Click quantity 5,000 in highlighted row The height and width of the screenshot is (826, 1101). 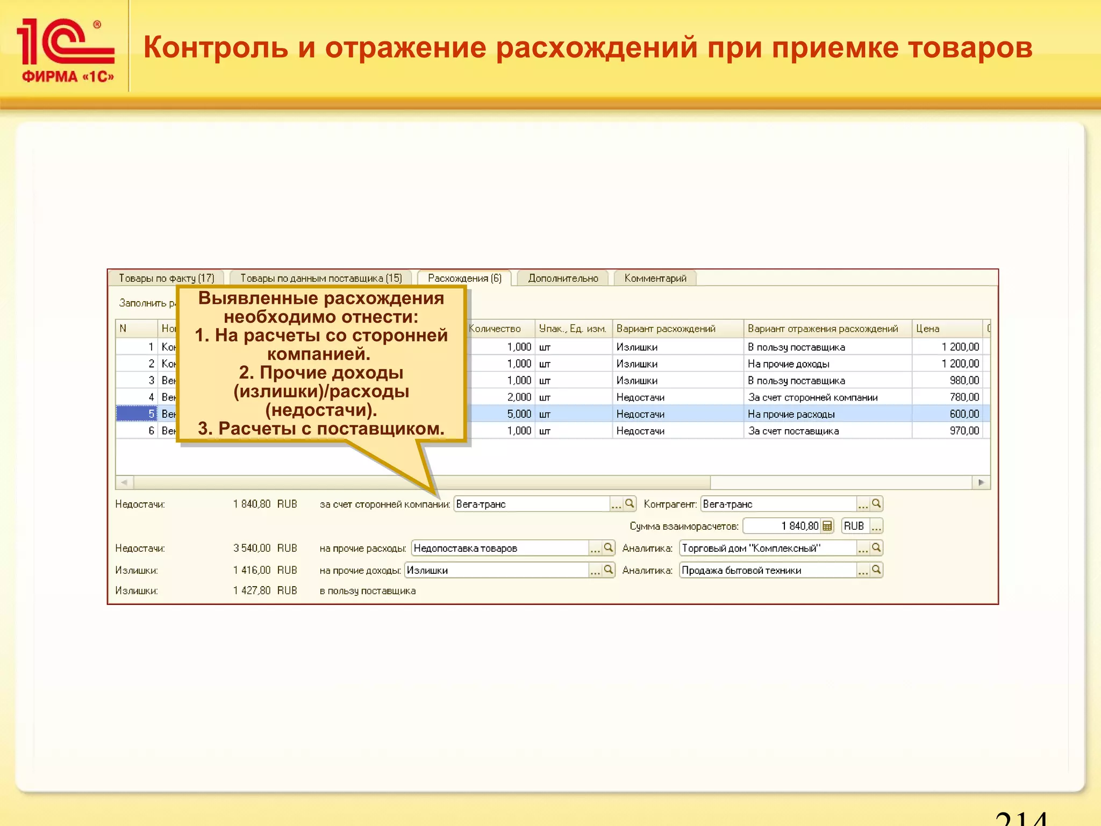click(x=500, y=414)
